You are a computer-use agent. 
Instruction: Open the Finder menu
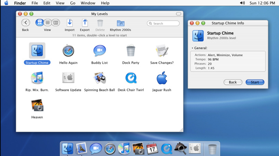pos(20,3)
